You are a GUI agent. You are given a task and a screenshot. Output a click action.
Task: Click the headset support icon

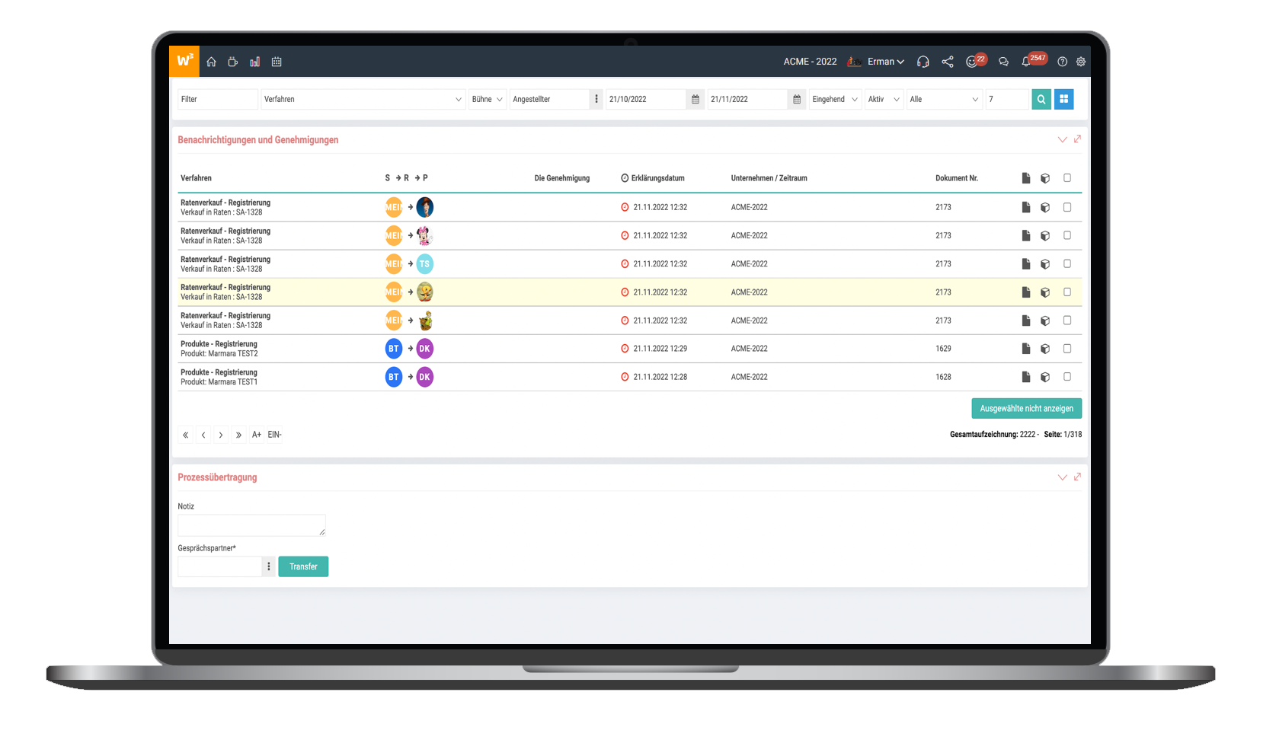[x=923, y=62]
